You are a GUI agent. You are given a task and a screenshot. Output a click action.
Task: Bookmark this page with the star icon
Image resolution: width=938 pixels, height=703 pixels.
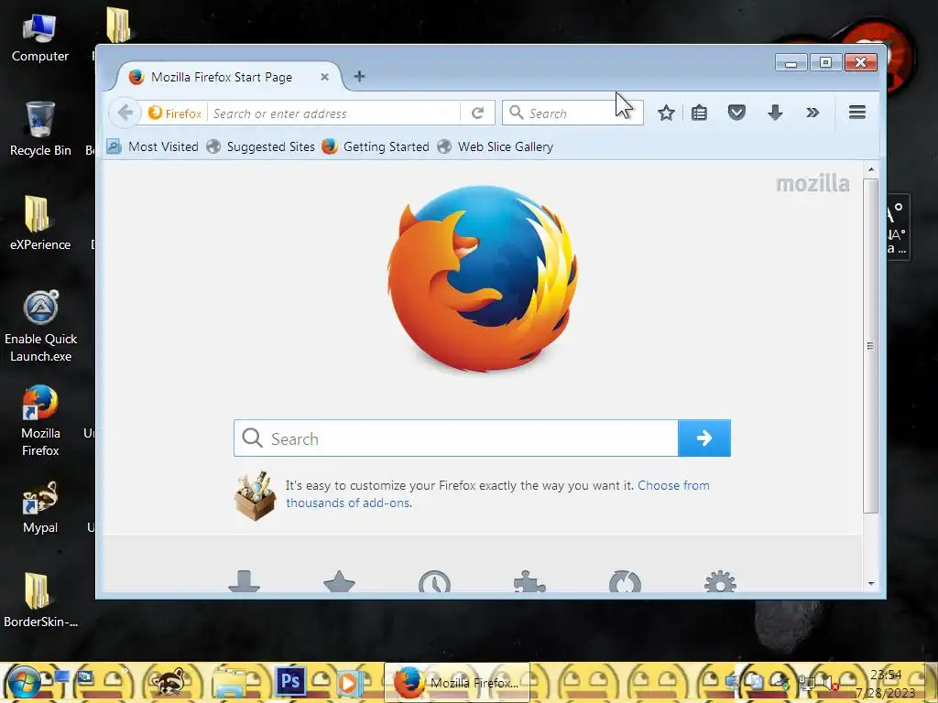pyautogui.click(x=666, y=113)
